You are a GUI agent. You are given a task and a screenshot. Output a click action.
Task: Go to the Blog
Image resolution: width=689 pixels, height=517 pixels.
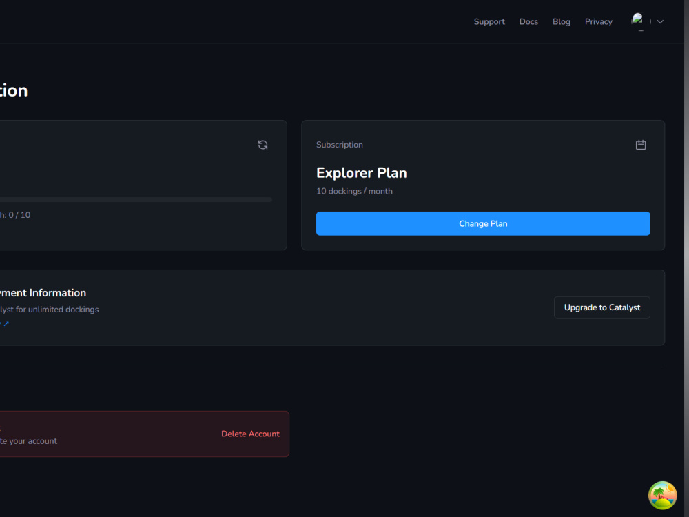point(561,21)
